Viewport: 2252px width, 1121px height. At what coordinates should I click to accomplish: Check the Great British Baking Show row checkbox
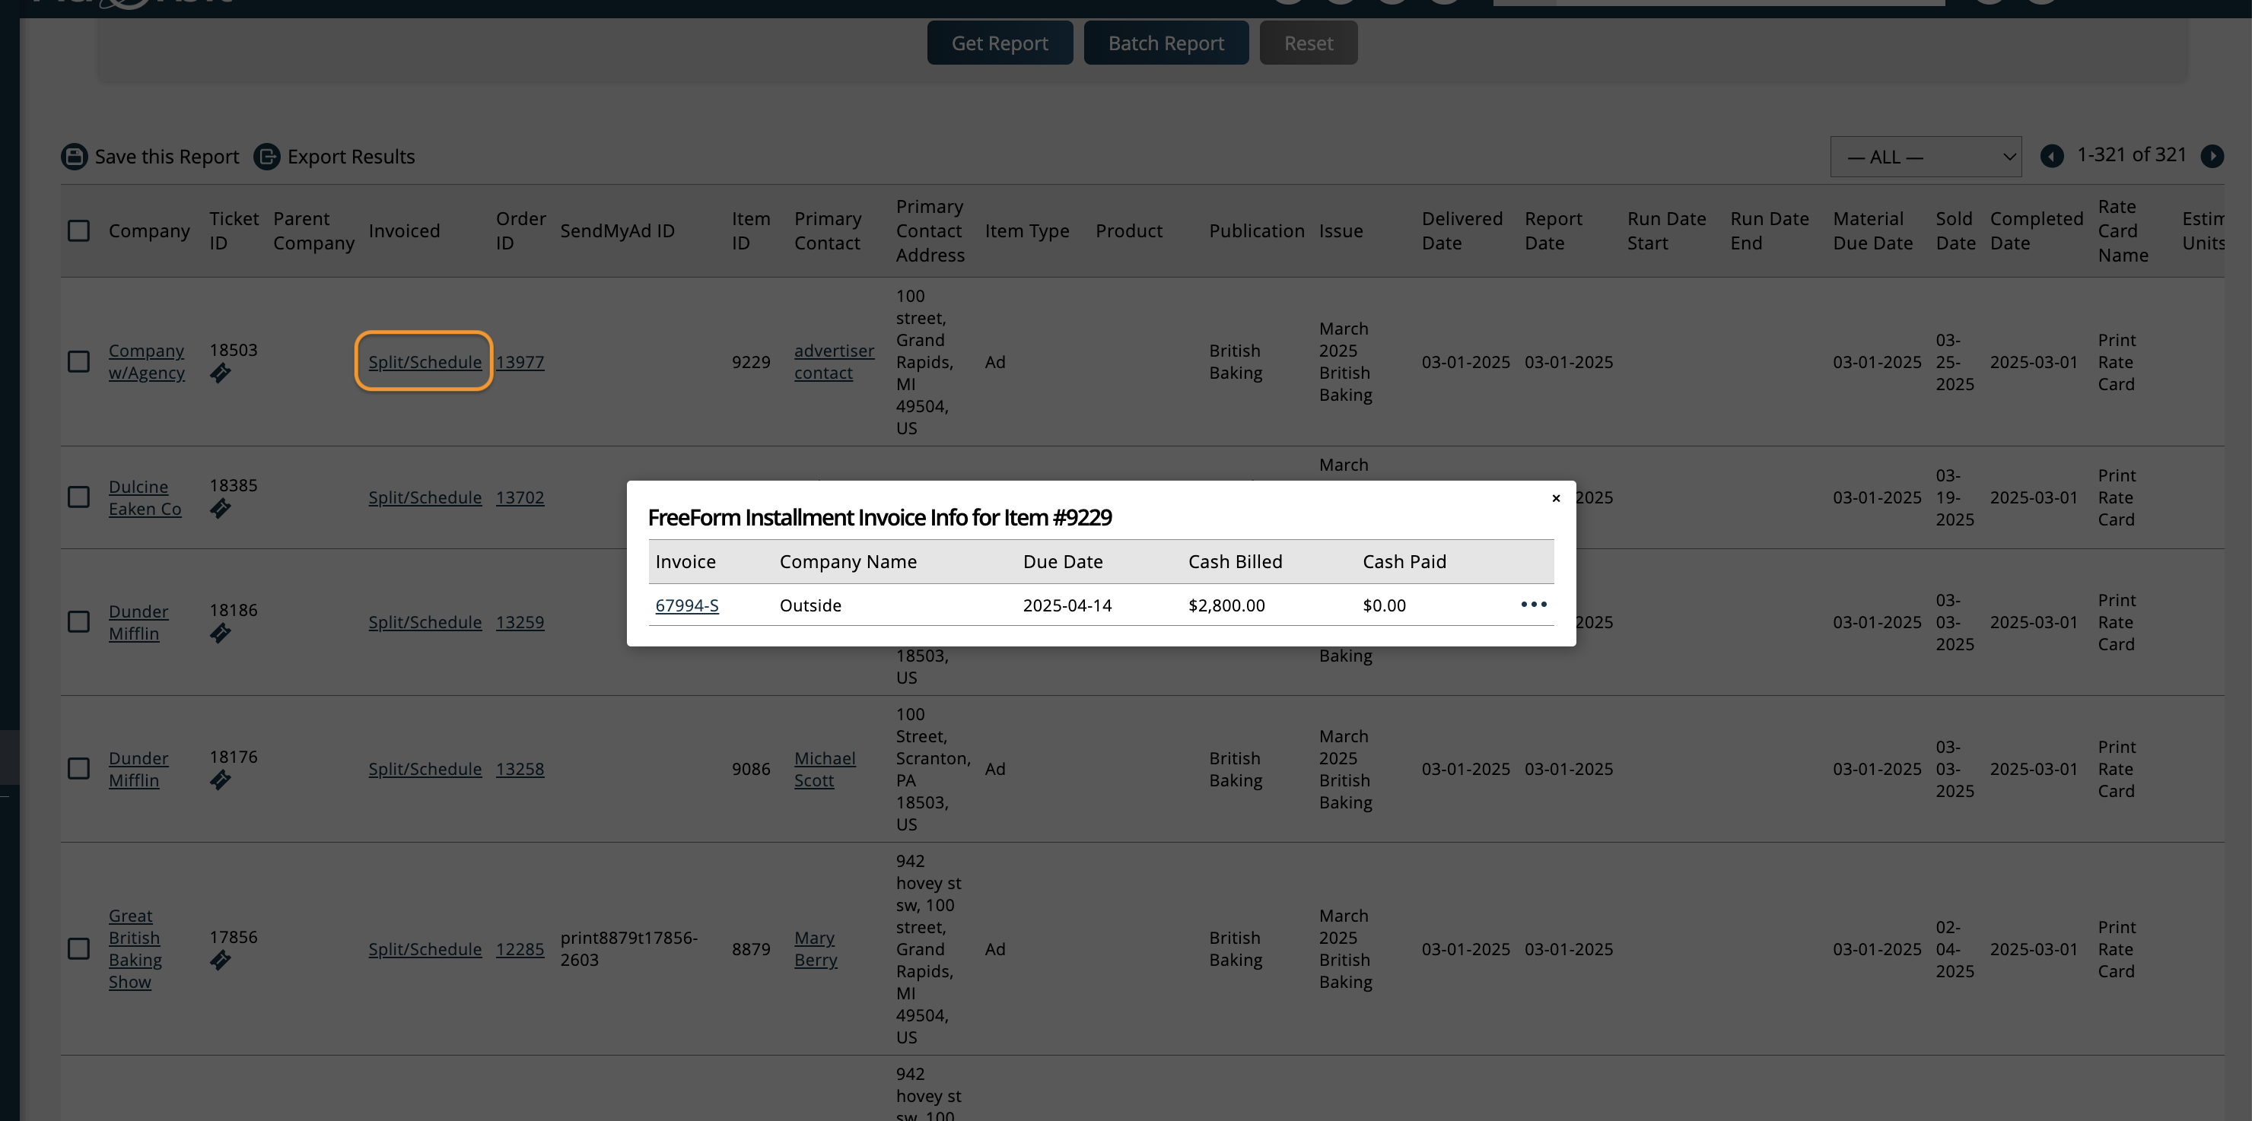(78, 949)
